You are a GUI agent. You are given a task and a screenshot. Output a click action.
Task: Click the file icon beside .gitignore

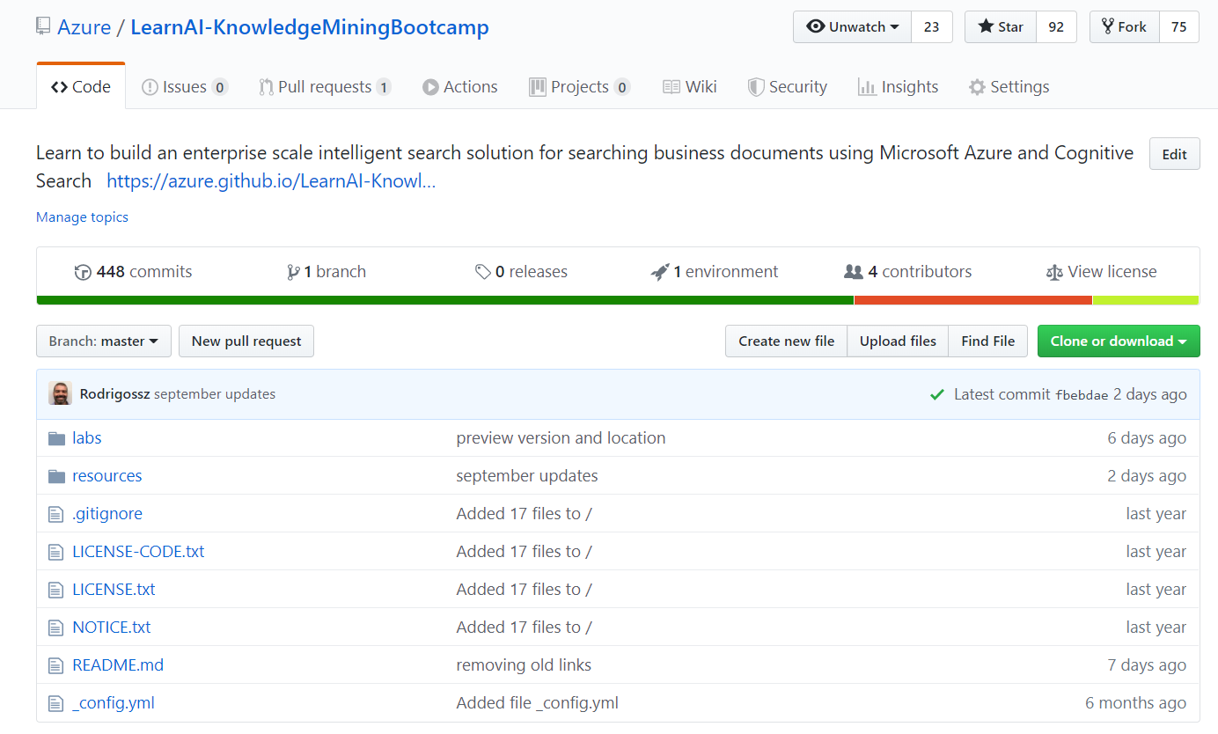[56, 514]
